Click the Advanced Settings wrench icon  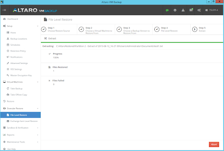(8, 63)
